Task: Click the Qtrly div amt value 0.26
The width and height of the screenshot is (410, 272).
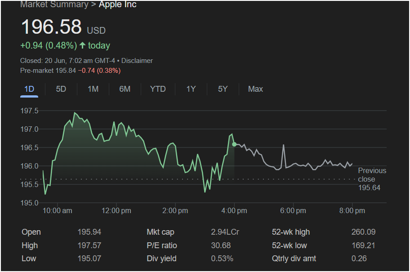Action: [x=359, y=259]
